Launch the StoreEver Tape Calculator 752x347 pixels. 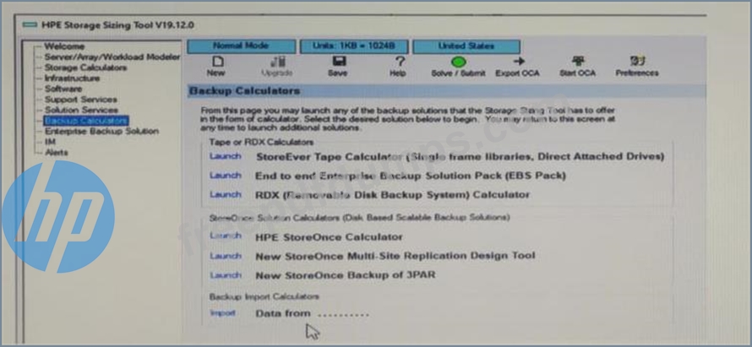[226, 156]
